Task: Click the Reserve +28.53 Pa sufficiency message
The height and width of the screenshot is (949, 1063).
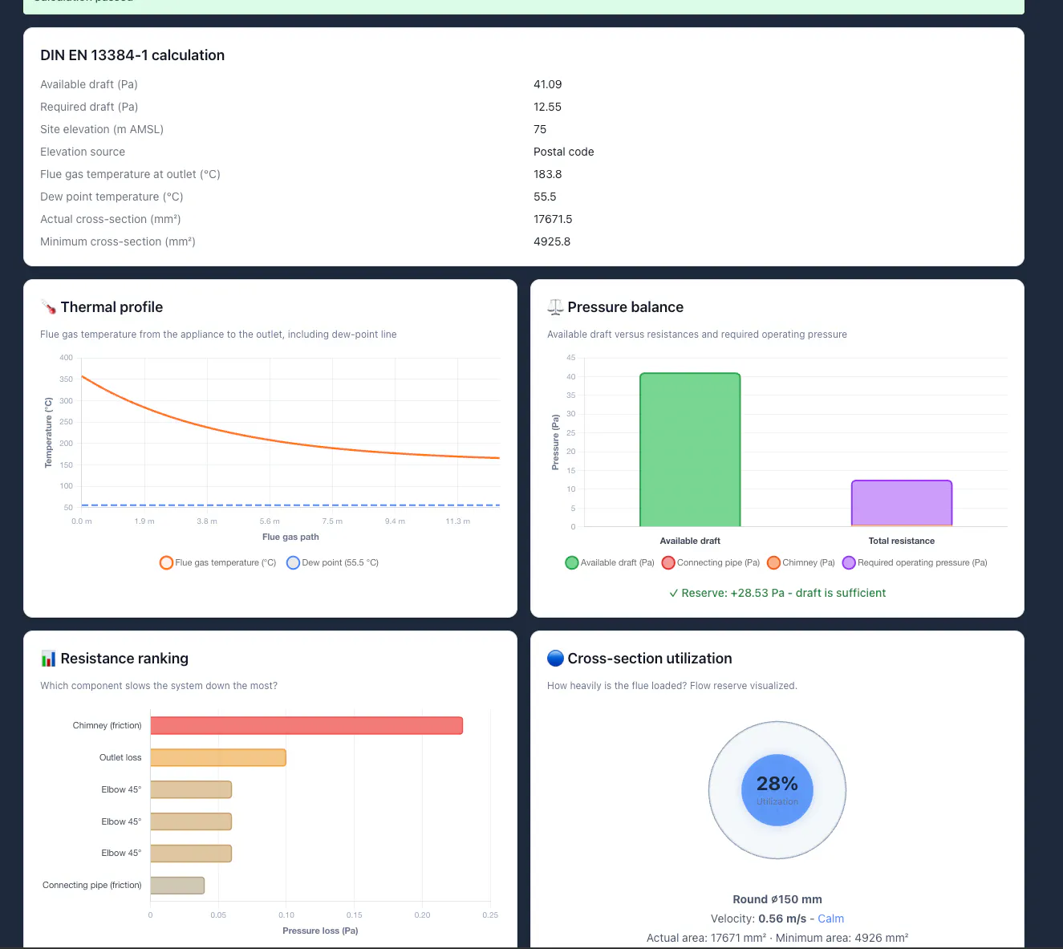Action: coord(777,593)
